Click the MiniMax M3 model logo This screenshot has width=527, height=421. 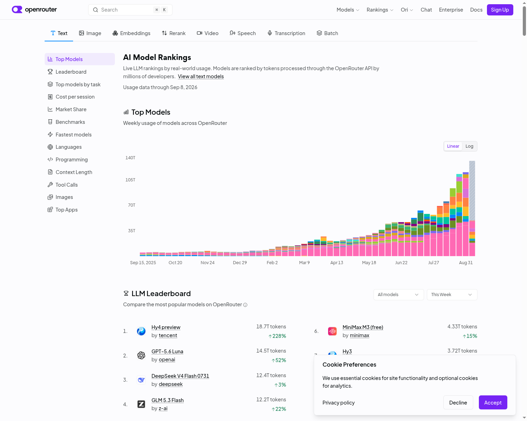coord(332,331)
